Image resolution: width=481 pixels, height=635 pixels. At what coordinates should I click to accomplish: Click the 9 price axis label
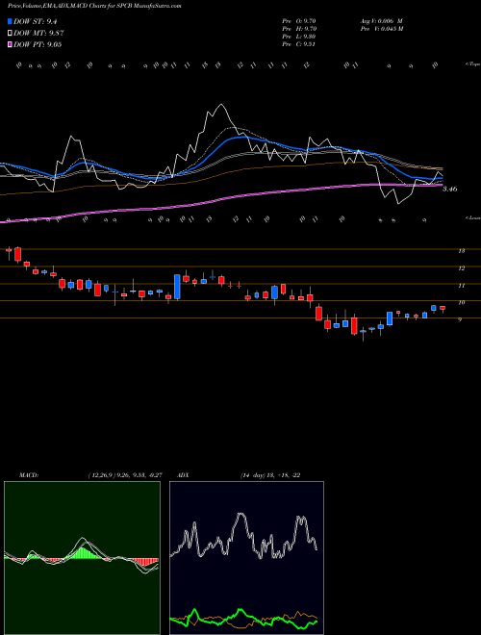pos(460,320)
